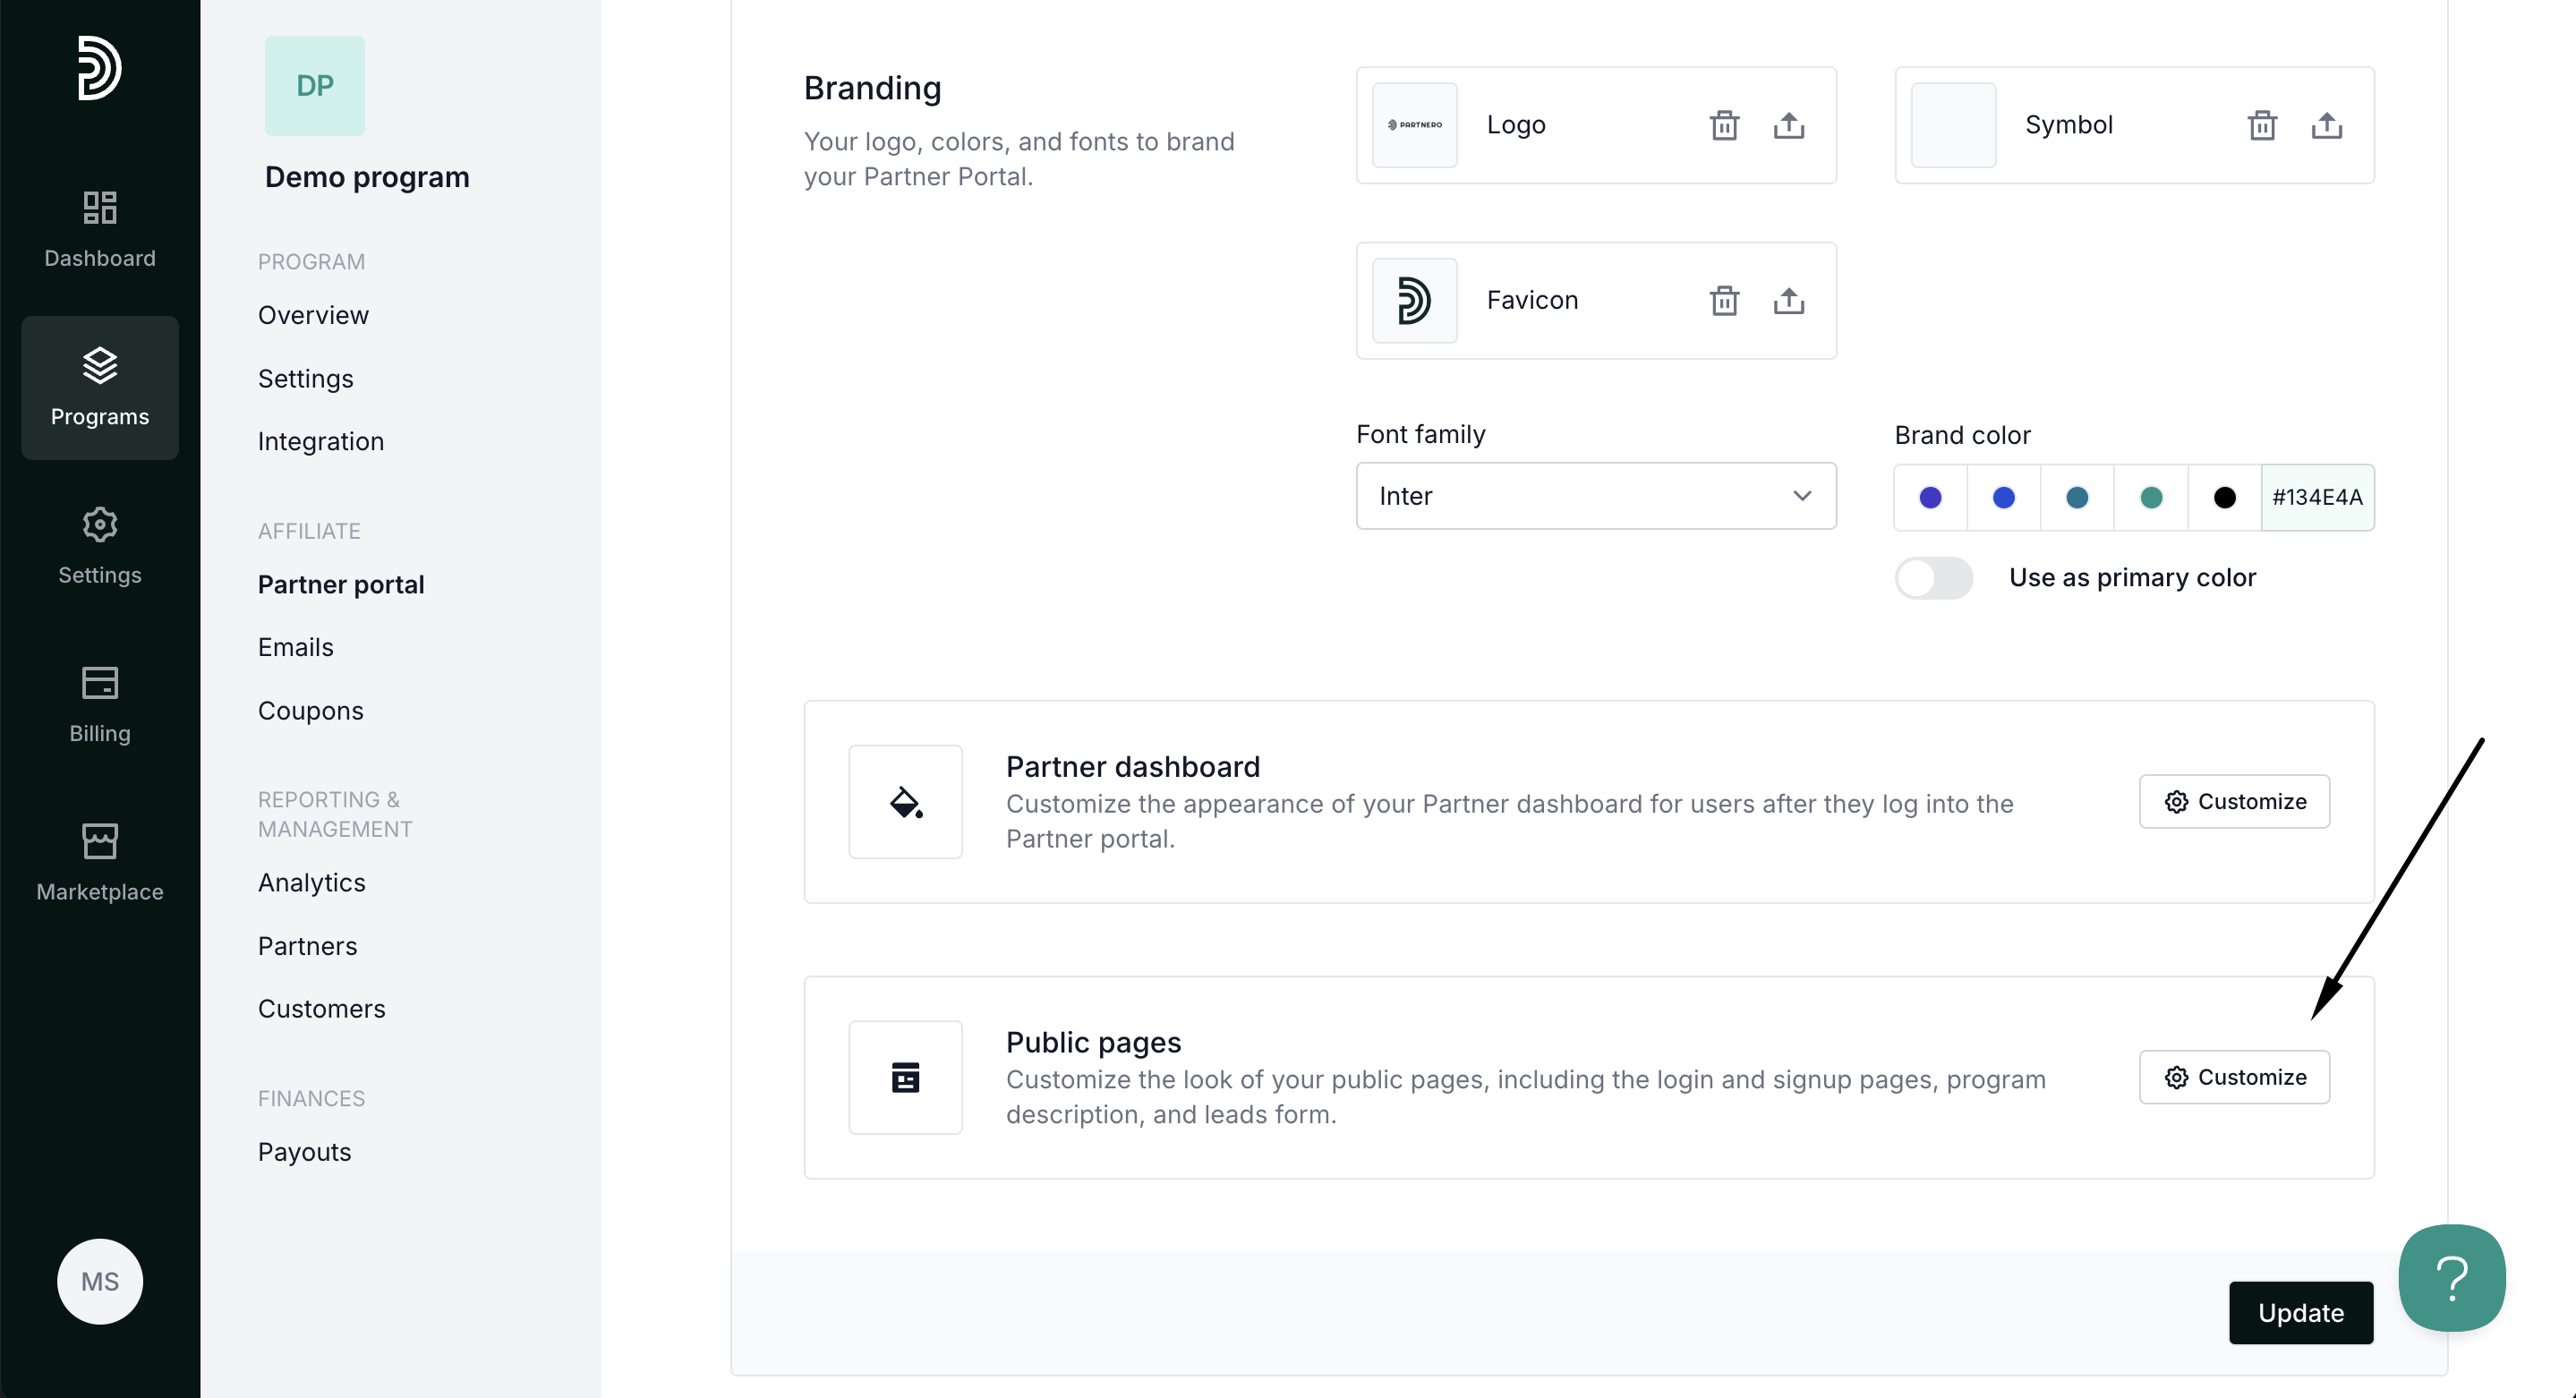Screen dimensions: 2576x1398
Task: Open the Analytics page
Action: pyautogui.click(x=312, y=883)
